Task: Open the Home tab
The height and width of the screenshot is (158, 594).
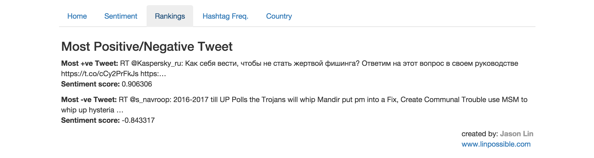Action: 77,16
